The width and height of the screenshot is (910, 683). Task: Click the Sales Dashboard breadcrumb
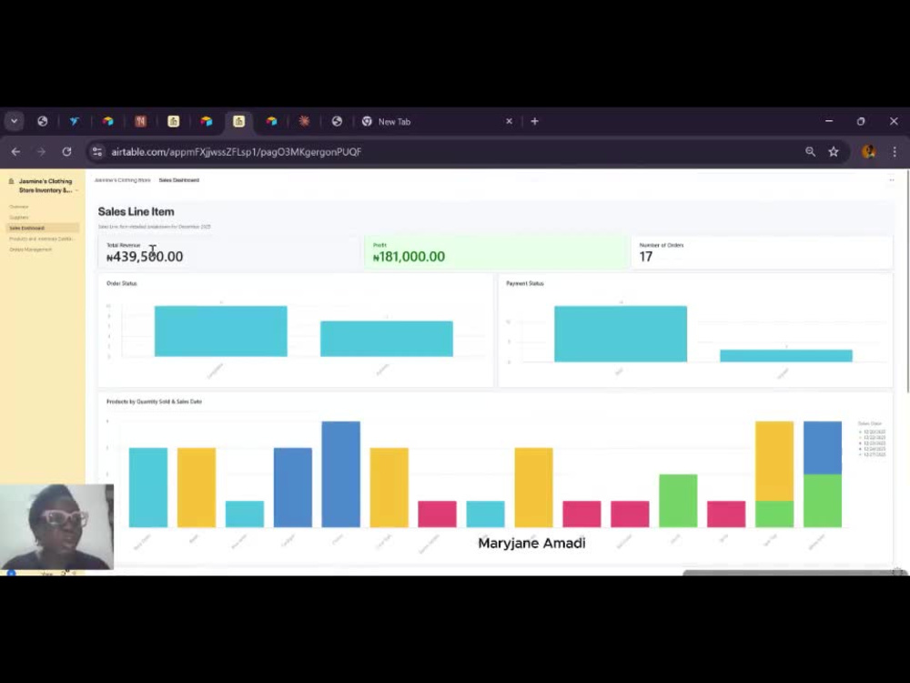pos(178,180)
